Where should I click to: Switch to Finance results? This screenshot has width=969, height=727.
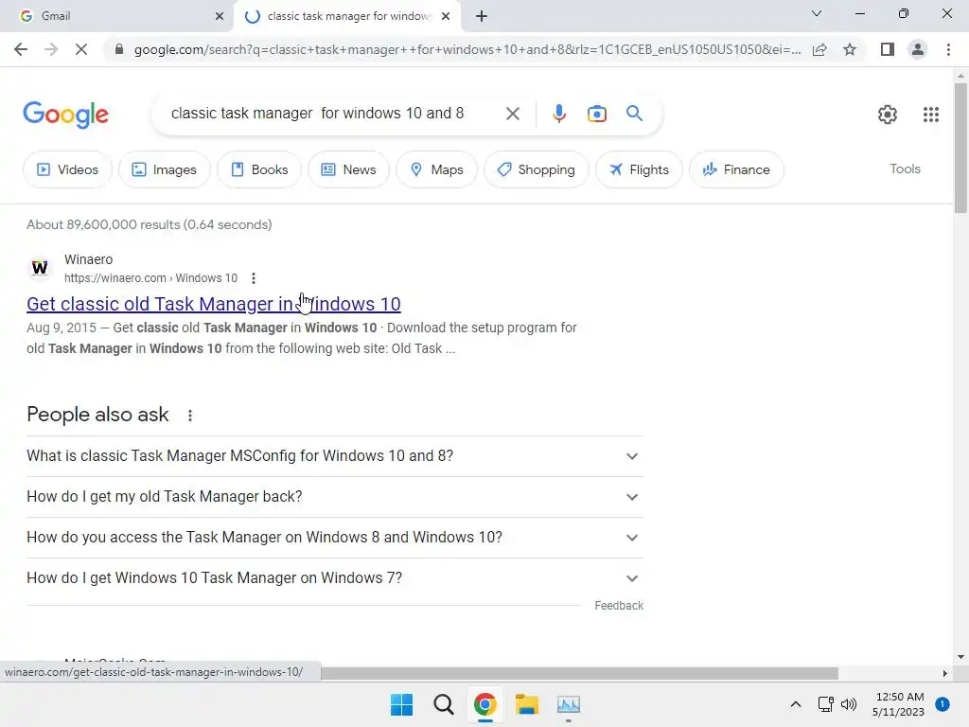[x=736, y=169]
